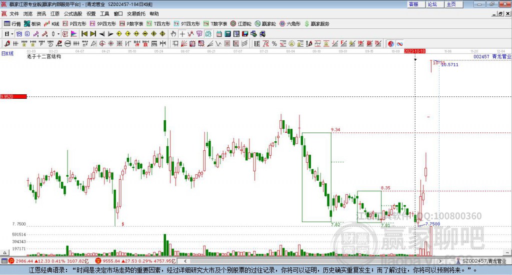This screenshot has width=512, height=275.
Task: Click the 002457 青龙管业 stock title
Action: 492,57
